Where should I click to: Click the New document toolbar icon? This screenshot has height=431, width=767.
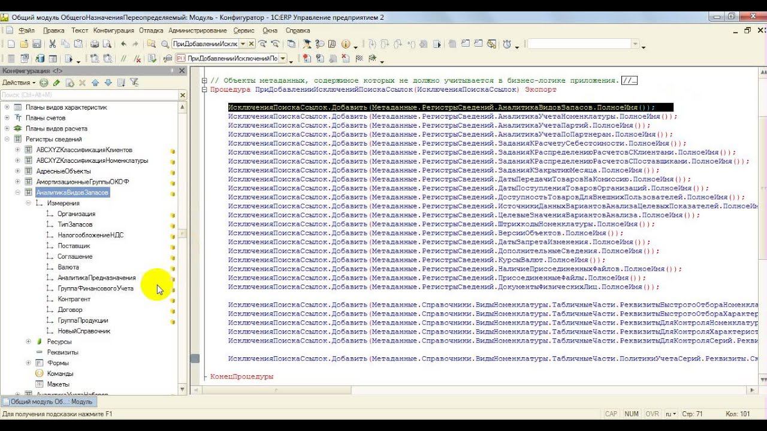point(12,44)
